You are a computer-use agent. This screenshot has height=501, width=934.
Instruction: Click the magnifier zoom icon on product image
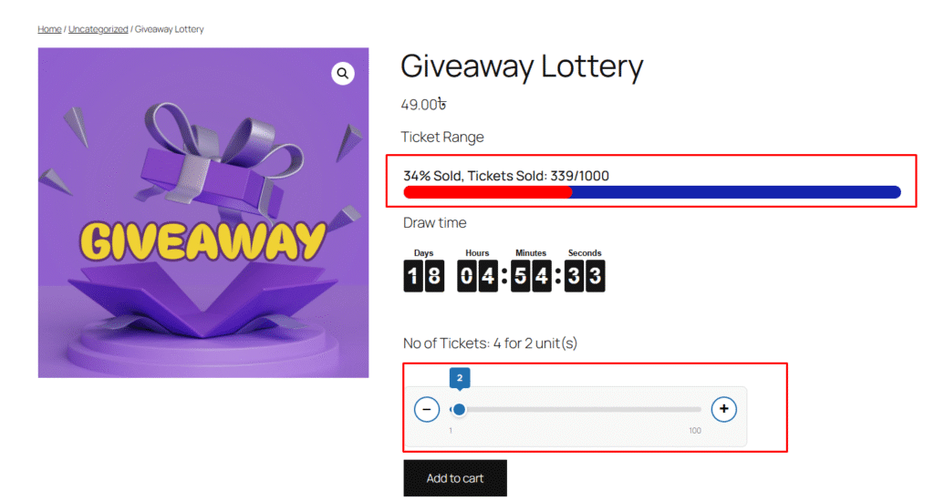click(x=343, y=74)
